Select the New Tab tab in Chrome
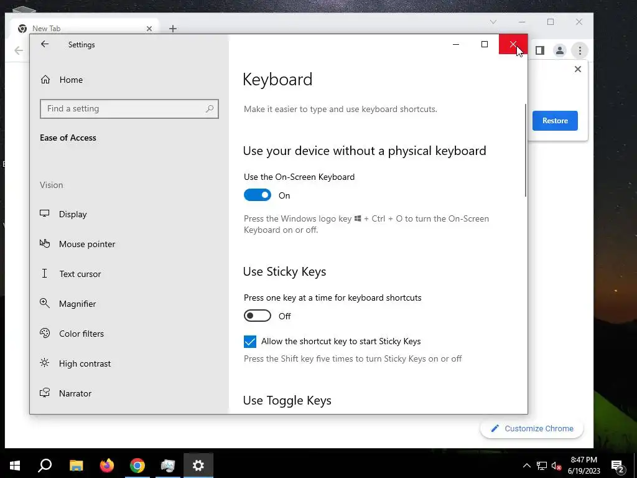Viewport: 637px width, 478px height. point(85,29)
